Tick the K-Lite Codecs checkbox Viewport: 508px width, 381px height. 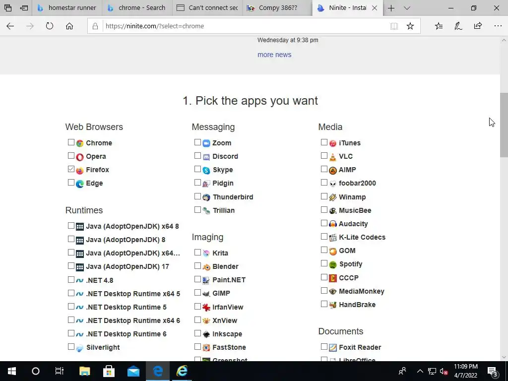click(324, 237)
